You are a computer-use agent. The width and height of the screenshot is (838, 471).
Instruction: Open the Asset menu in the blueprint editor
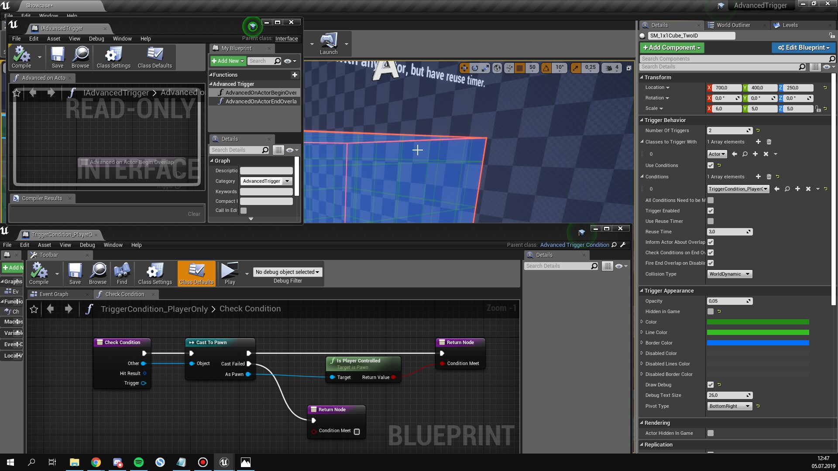click(44, 245)
